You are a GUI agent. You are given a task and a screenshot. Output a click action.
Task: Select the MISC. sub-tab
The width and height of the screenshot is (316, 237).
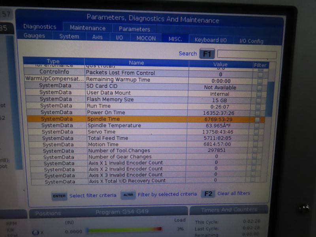pos(175,39)
